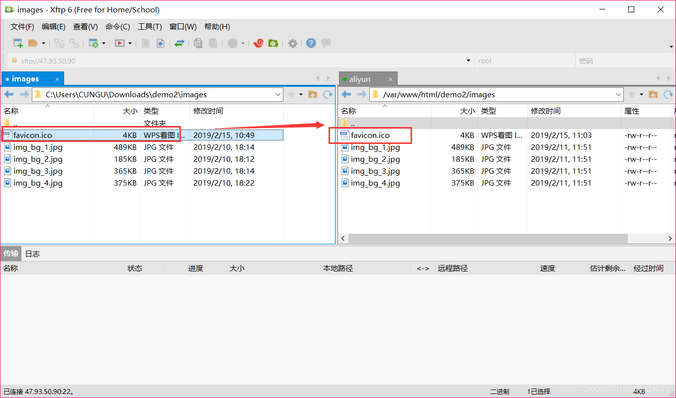Open Options with the gear icon

(x=293, y=43)
